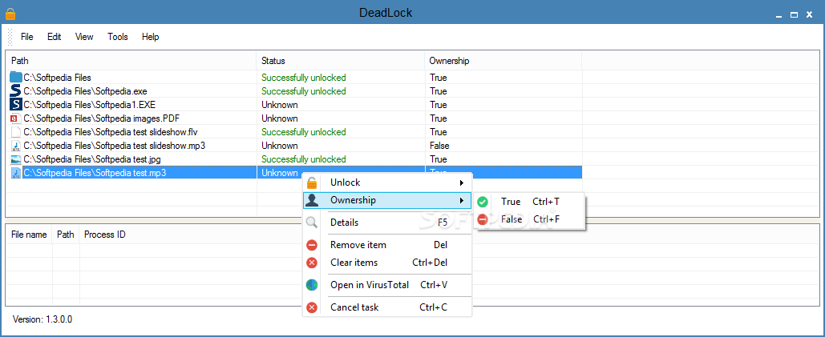
Task: Click True ownership of Softpedia test.jpg row
Action: (439, 159)
